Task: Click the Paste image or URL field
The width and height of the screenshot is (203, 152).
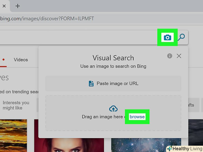Action: (x=113, y=84)
